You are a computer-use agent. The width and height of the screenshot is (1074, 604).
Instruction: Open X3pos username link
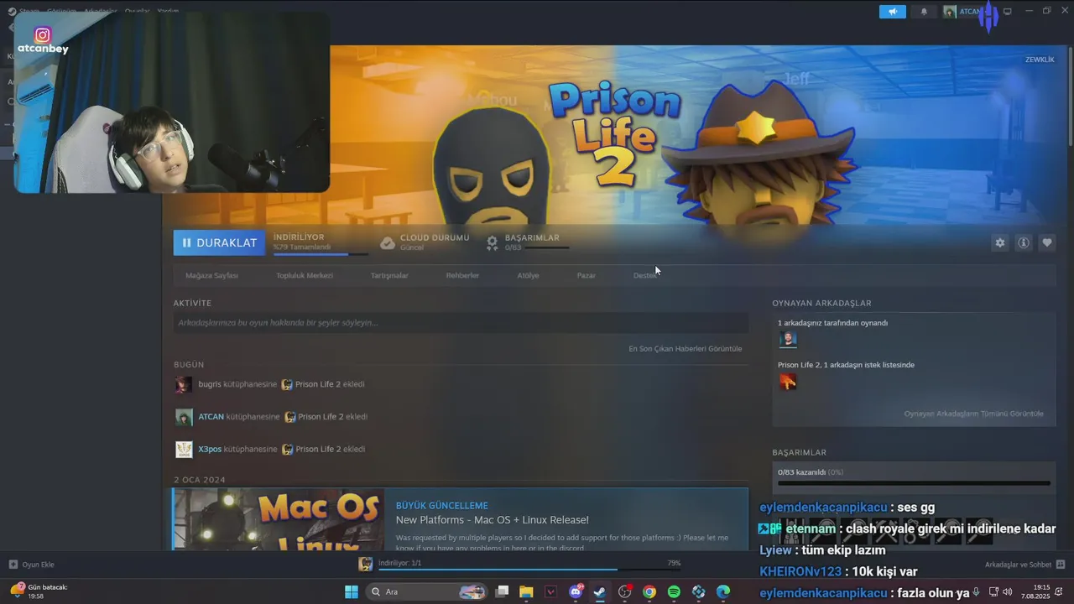210,450
